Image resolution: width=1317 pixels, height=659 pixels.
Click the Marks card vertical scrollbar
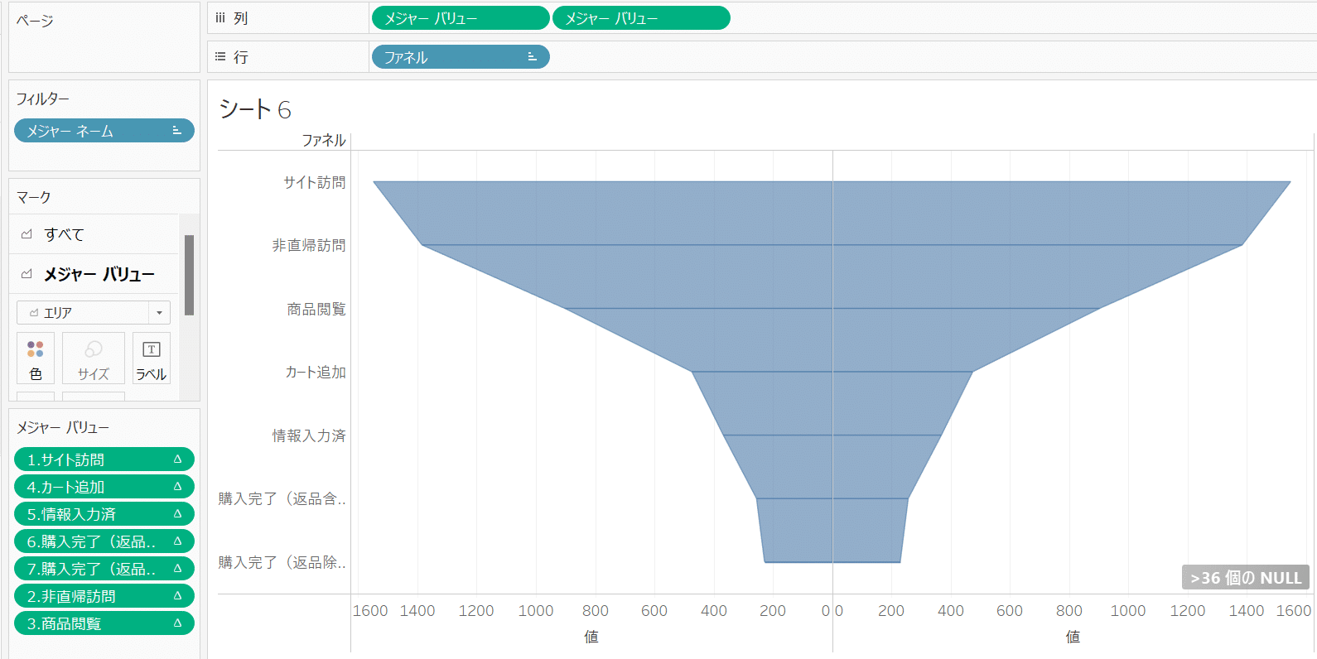pos(189,275)
